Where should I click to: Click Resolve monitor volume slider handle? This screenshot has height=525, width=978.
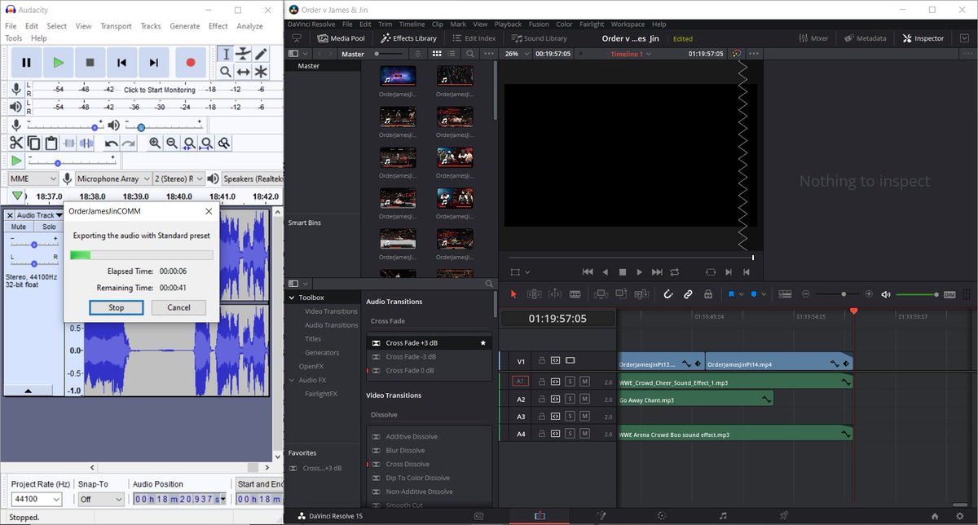[x=937, y=294]
